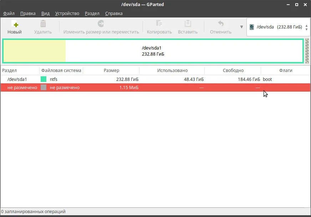This screenshot has width=311, height=217.
Task: Click the 184.46 ГиБ free cell
Action: 249,79
